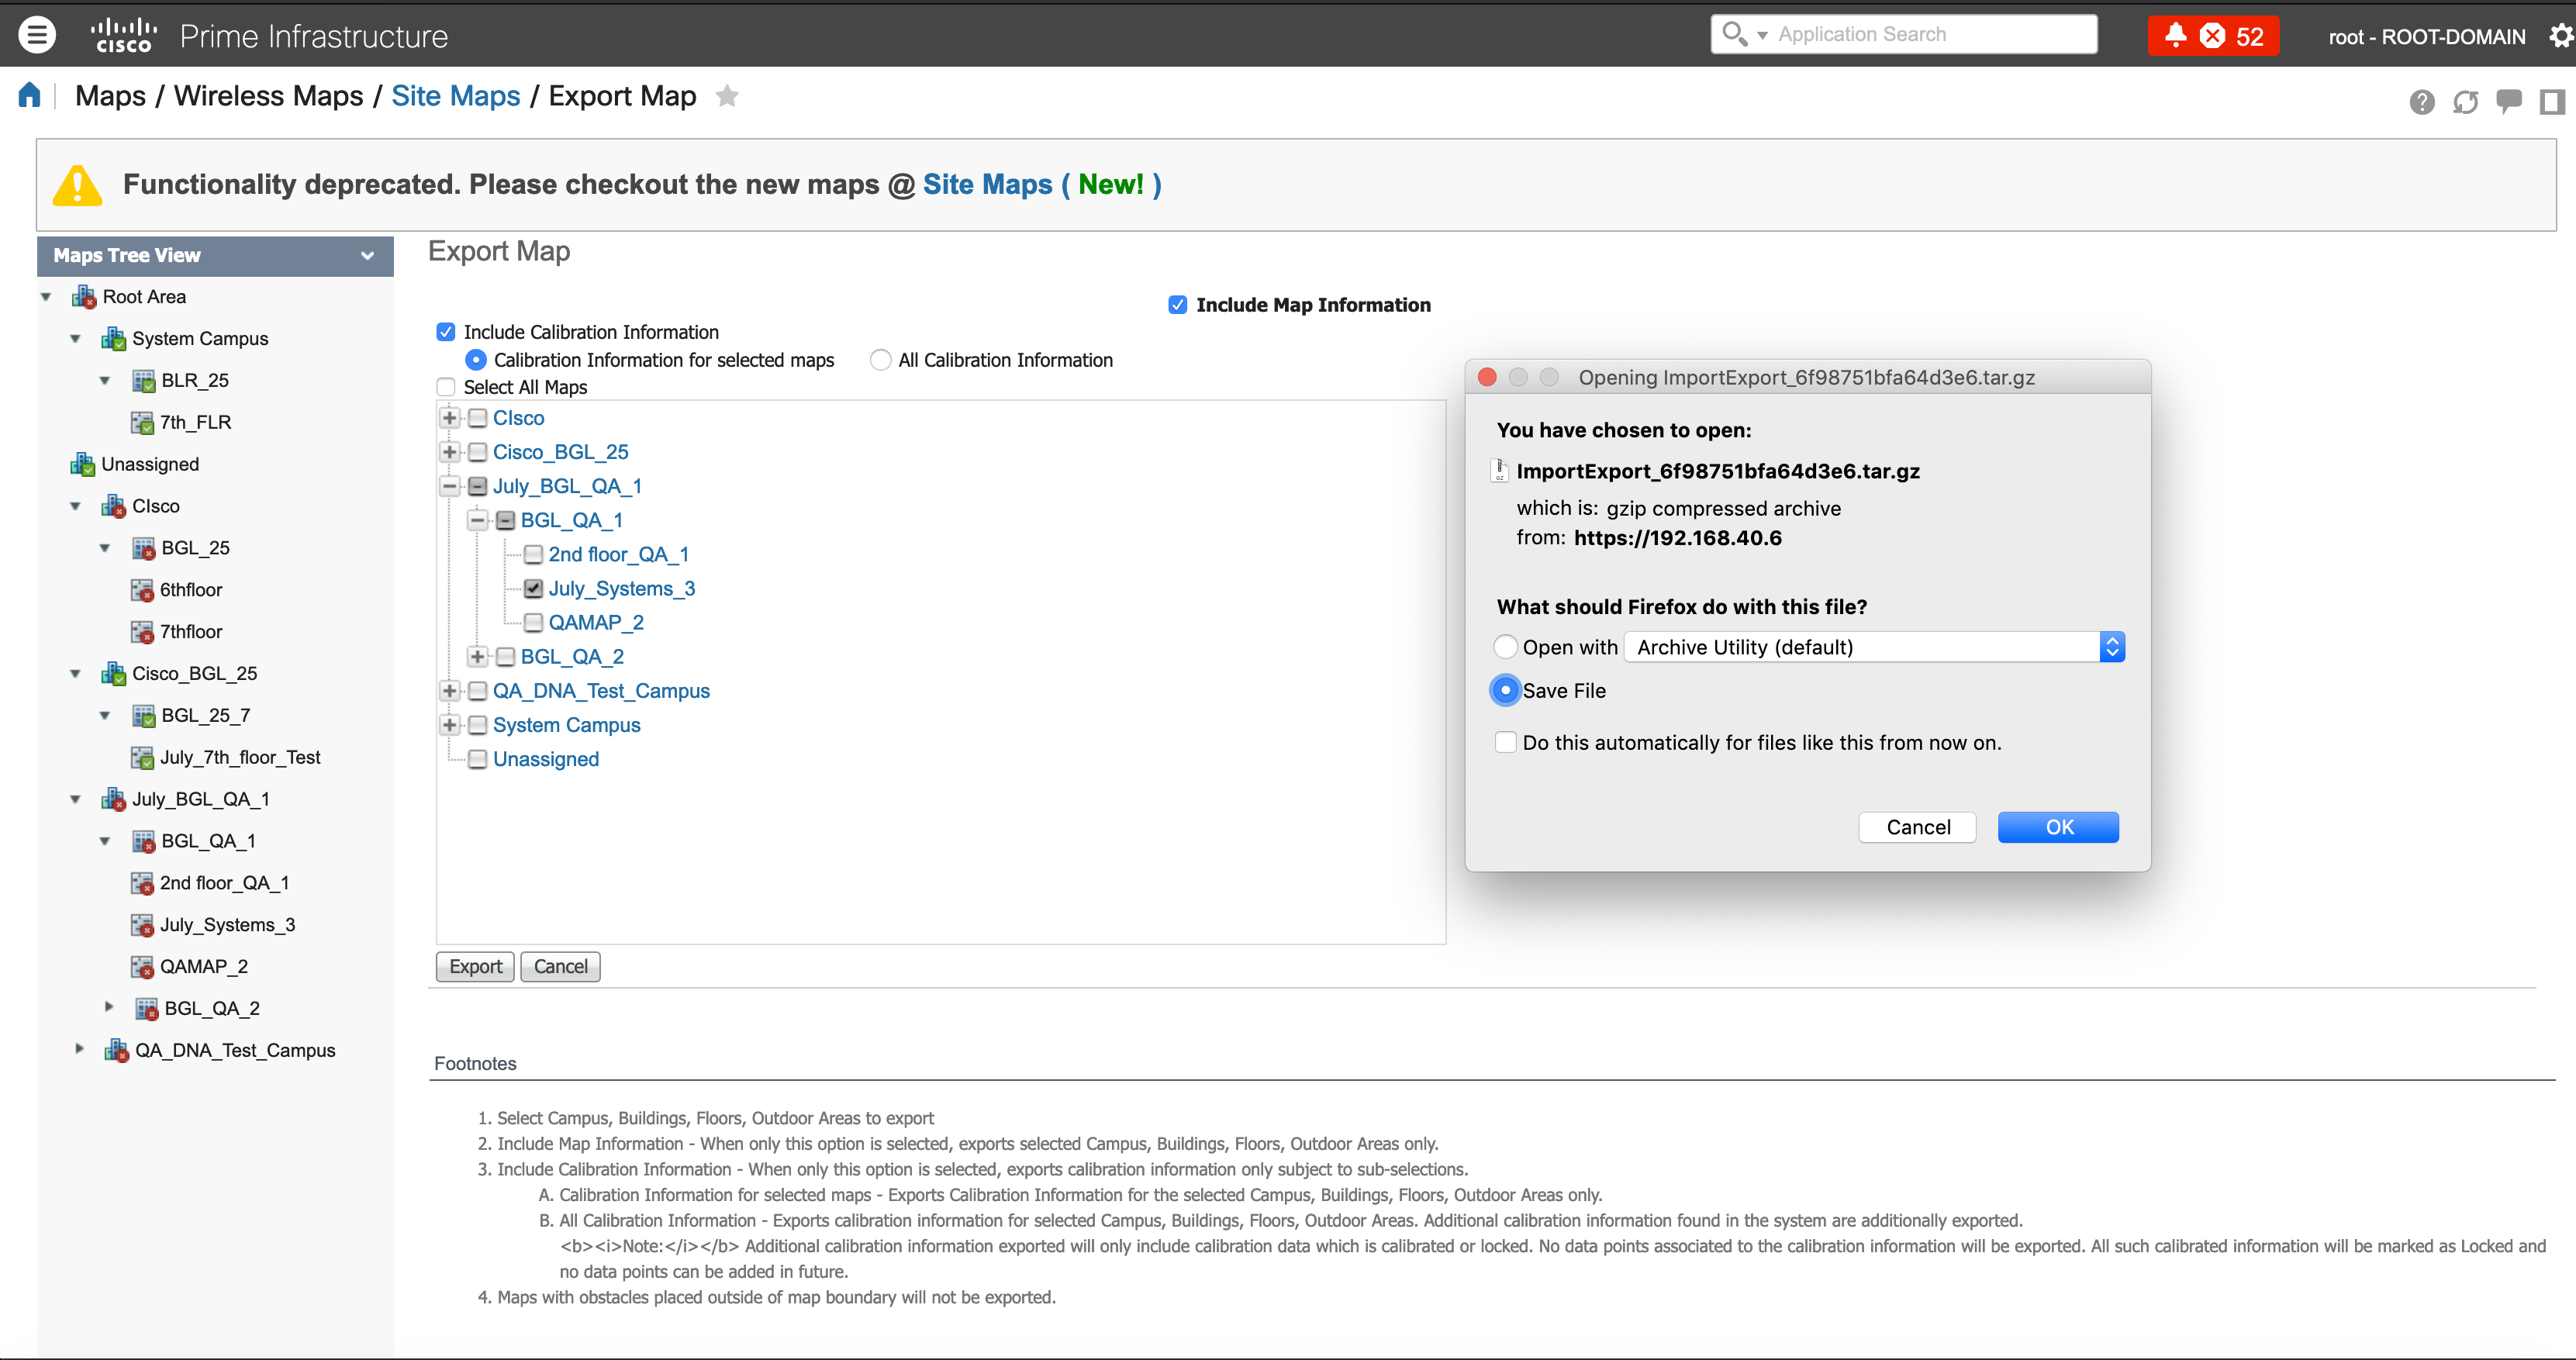Expand System Campus in export list
2576x1360 pixels.
tap(450, 725)
